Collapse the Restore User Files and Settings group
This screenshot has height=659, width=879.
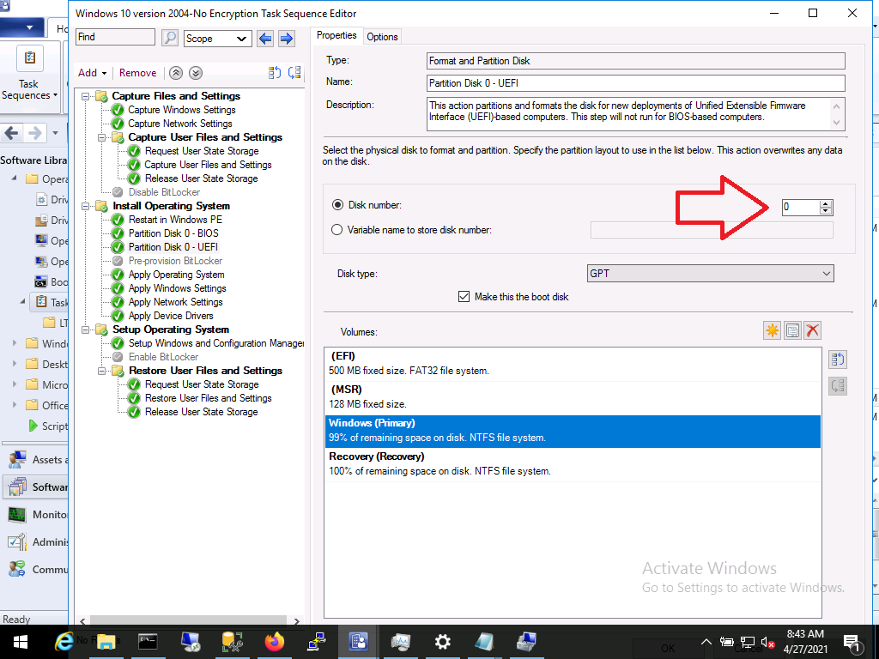click(101, 371)
